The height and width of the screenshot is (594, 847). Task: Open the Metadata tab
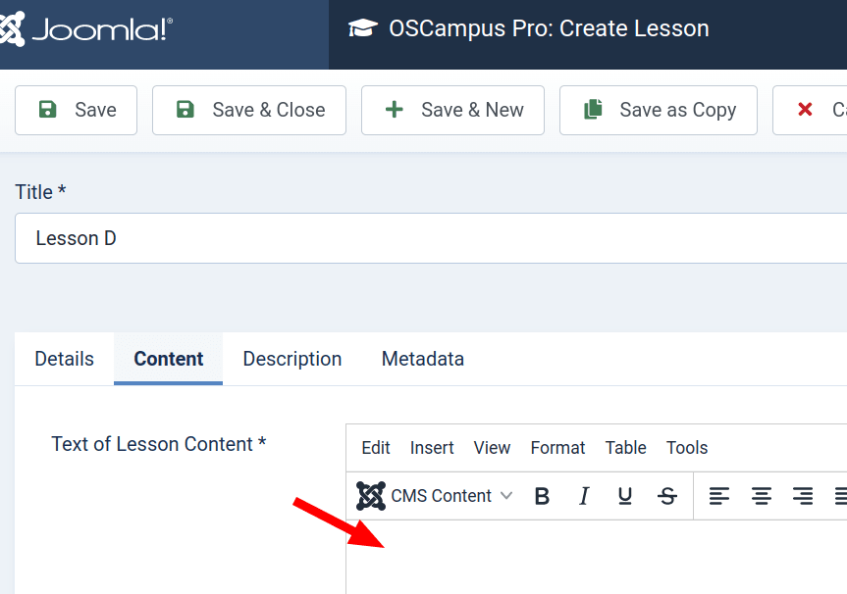422,359
